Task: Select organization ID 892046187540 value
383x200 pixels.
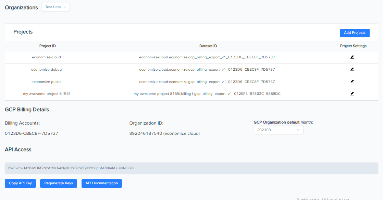Action: [164, 133]
